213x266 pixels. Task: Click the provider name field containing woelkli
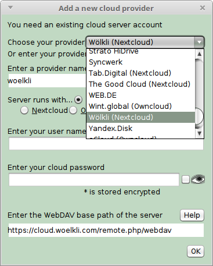point(48,80)
